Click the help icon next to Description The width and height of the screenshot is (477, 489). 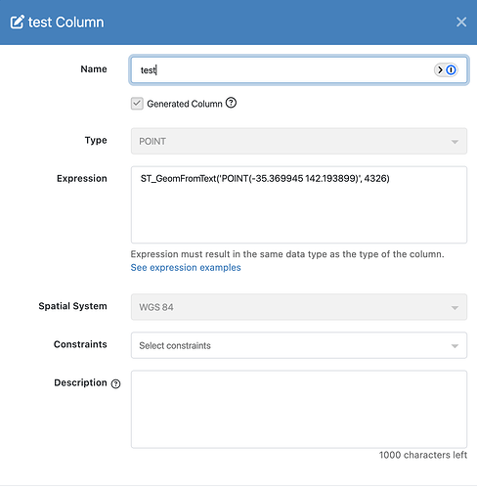(x=115, y=383)
